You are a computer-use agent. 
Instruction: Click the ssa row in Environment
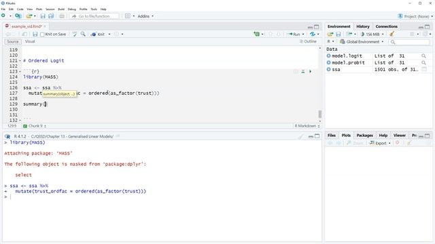point(379,69)
